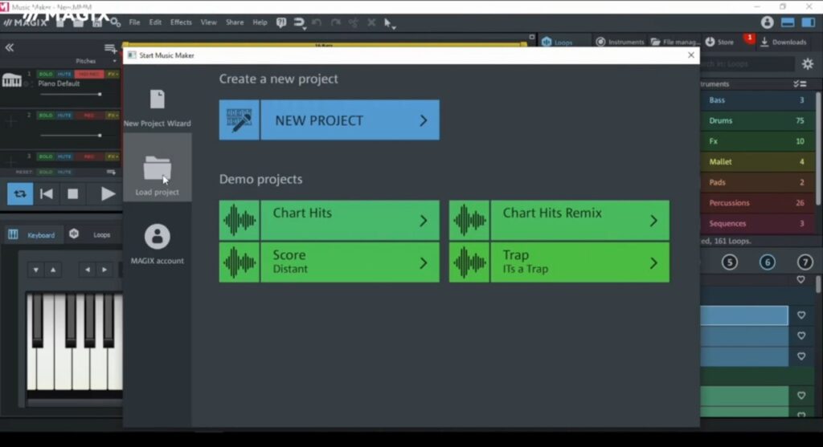
Task: Toggle the right side panel layout icon
Action: click(x=809, y=22)
